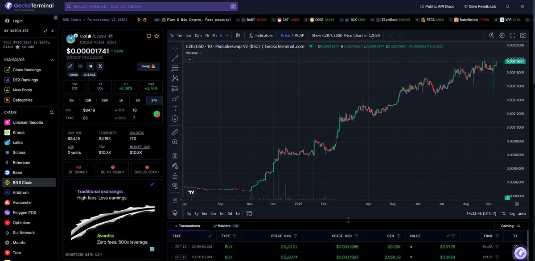Focus the network/dex/token search field
This screenshot has width=535, height=261.
pyautogui.click(x=151, y=6)
